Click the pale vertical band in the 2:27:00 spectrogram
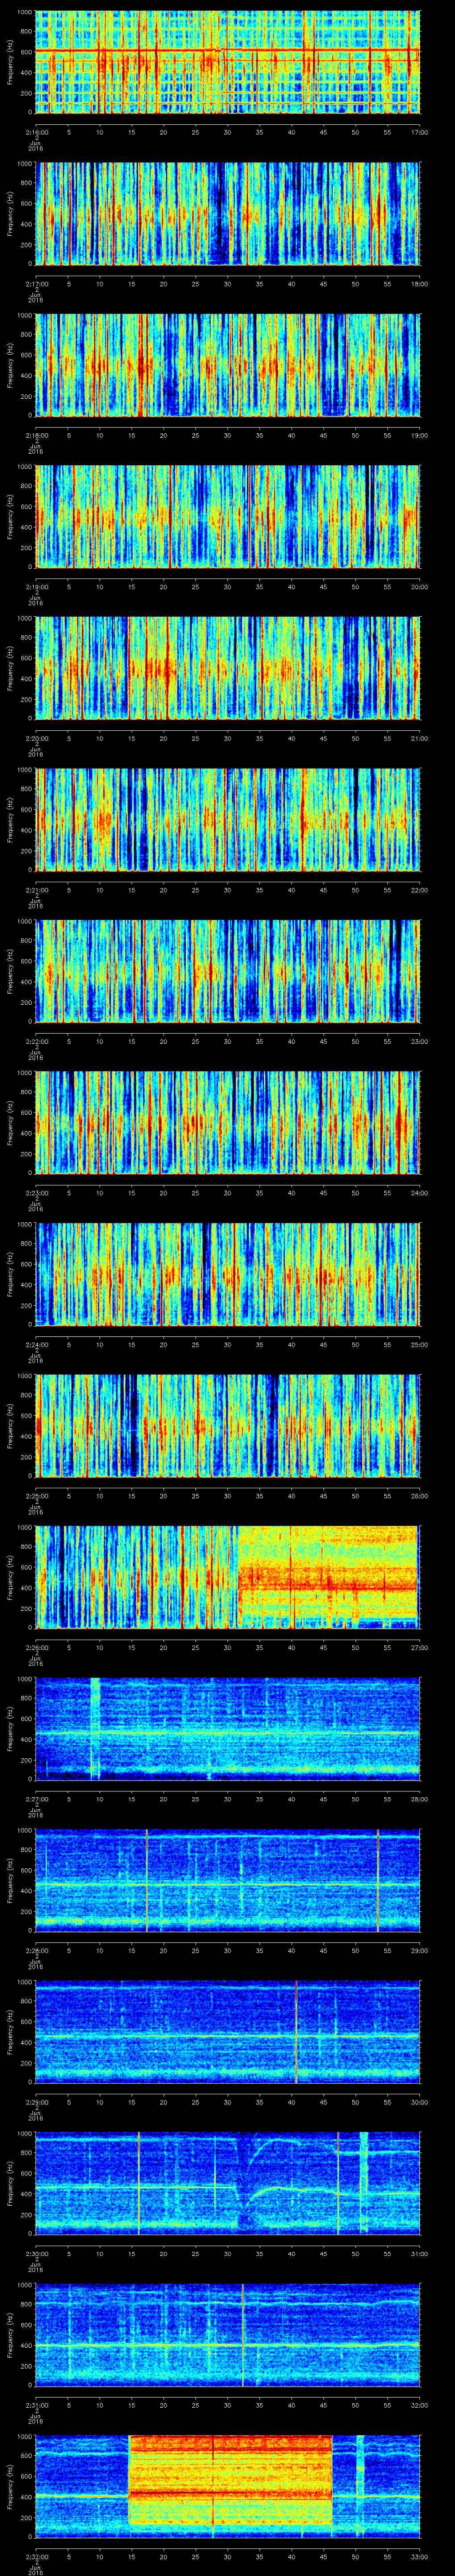 tap(95, 1729)
